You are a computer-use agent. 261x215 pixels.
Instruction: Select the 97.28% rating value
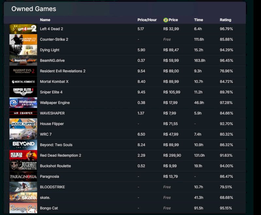point(226,103)
